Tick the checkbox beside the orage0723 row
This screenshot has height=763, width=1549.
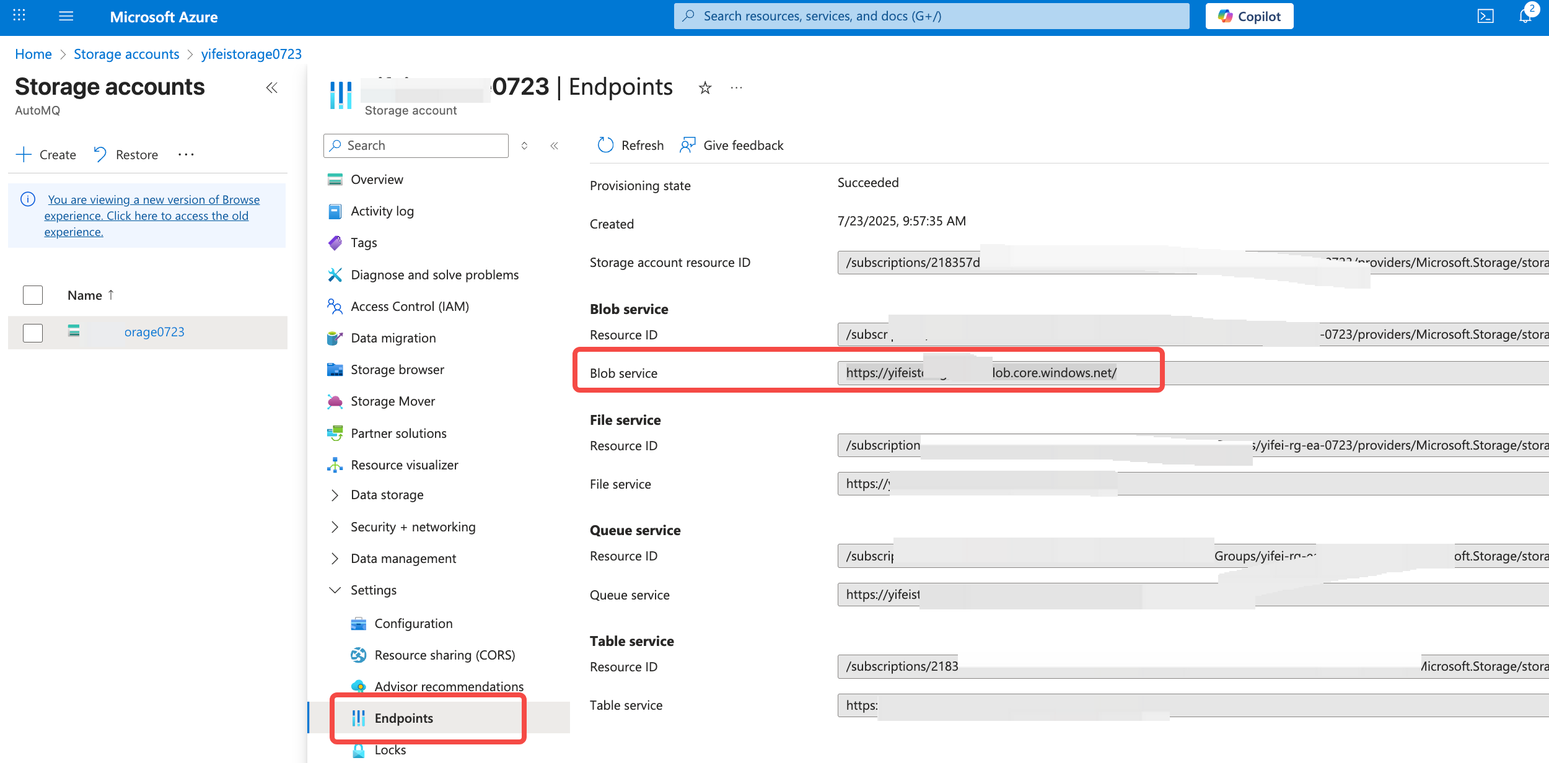(x=33, y=333)
